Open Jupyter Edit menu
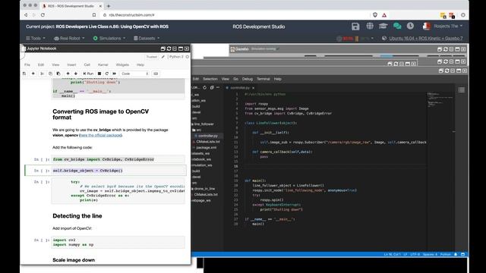 click(41, 64)
